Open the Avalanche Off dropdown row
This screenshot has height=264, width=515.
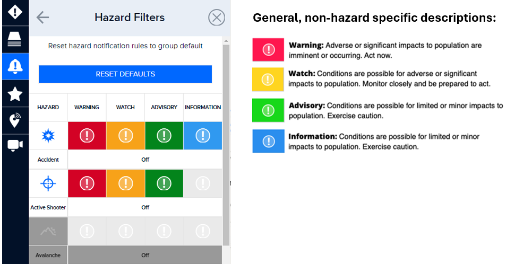click(x=145, y=255)
